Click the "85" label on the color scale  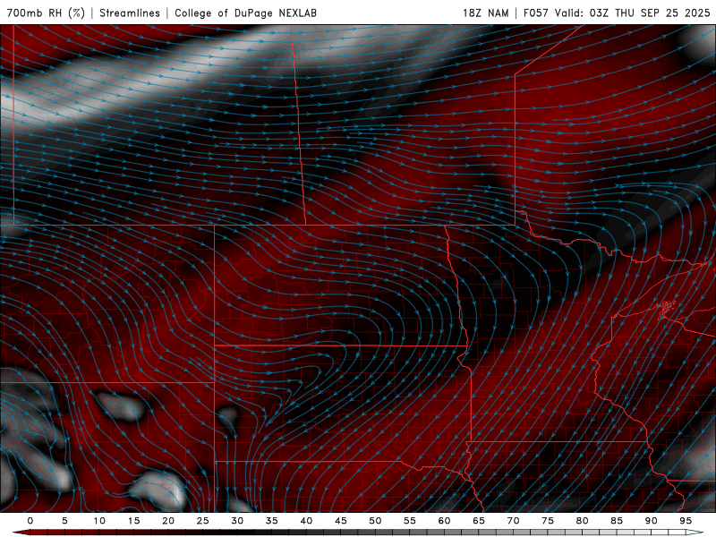pyautogui.click(x=617, y=521)
